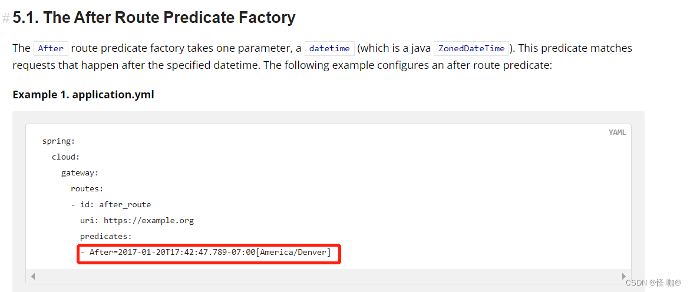This screenshot has height=292, width=690.
Task: Click the right scroll arrow of code block
Action: coord(623,276)
